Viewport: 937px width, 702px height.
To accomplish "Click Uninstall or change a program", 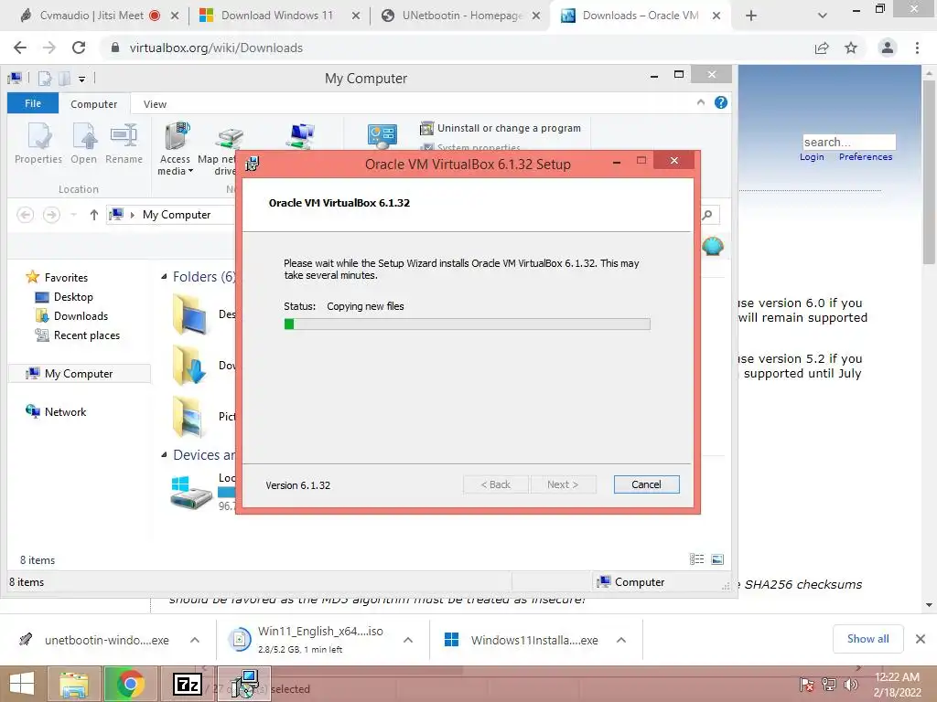I will [501, 128].
